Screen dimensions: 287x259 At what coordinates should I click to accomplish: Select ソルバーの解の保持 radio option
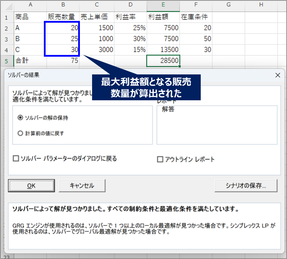20,118
